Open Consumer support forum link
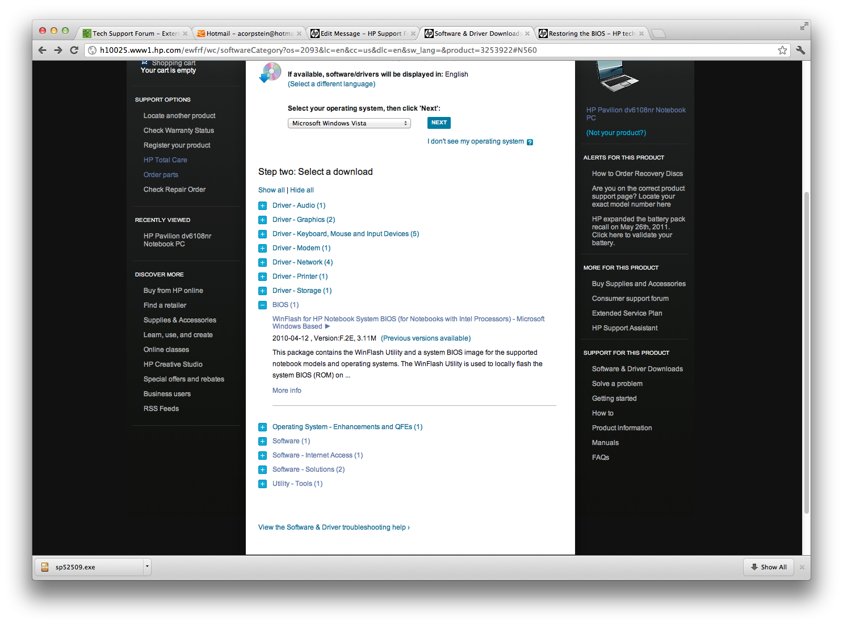The width and height of the screenshot is (843, 625). click(x=630, y=299)
